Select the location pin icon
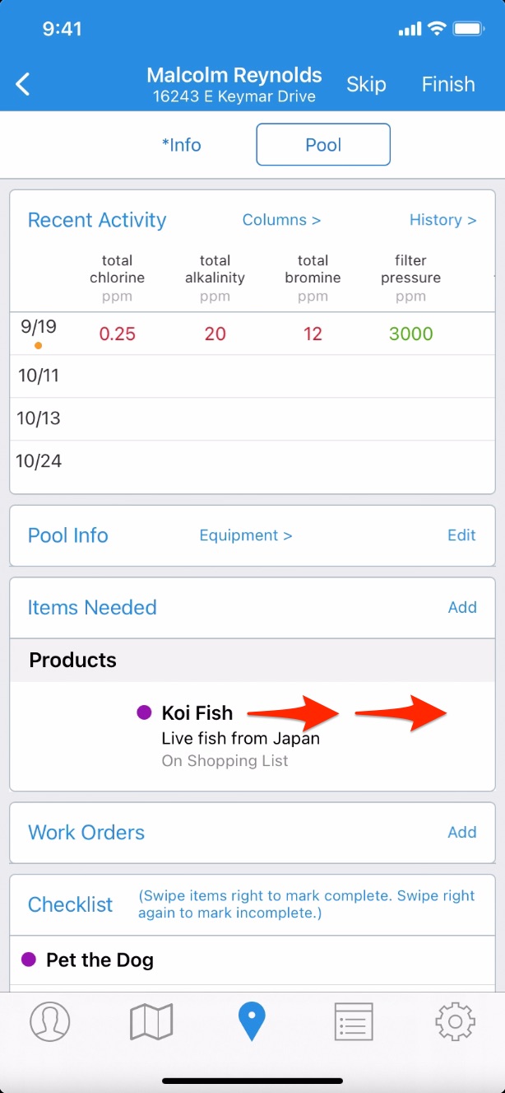 252,1022
